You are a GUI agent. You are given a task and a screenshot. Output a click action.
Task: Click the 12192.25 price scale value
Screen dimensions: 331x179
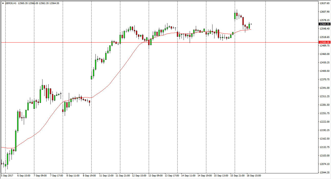click(324, 130)
